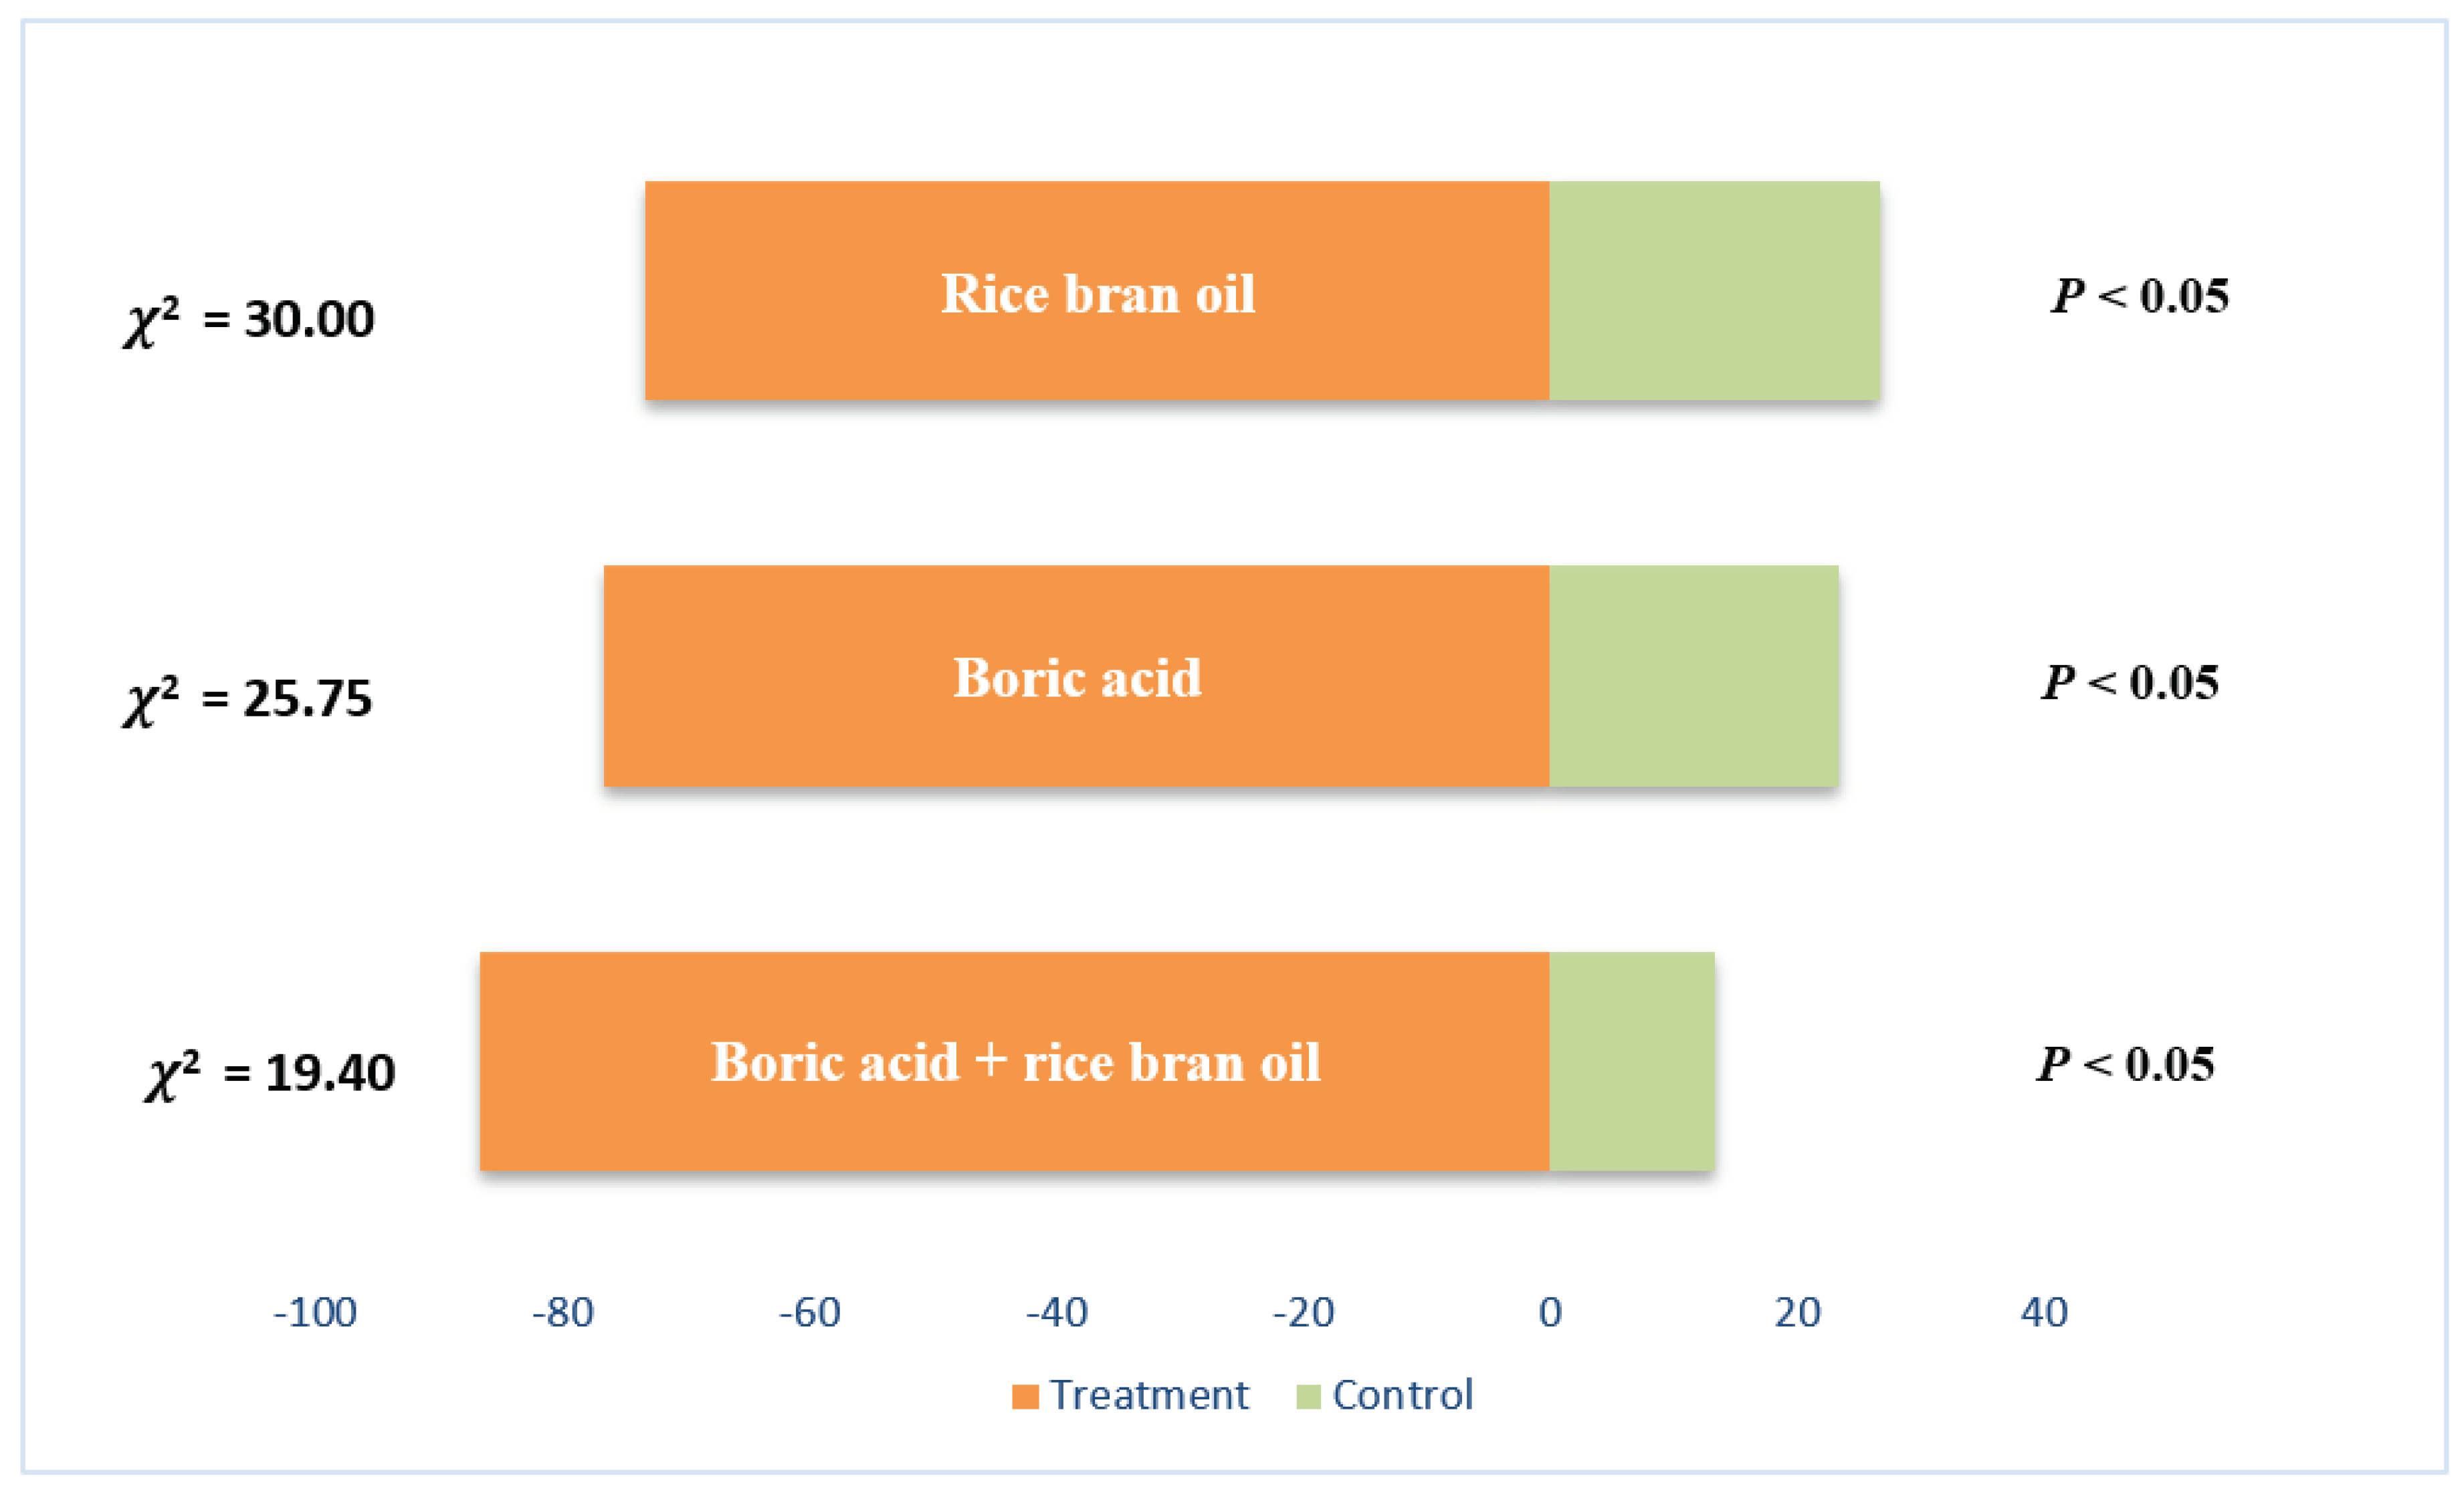
Task: Click the orange Treatment legend swatch
Action: pyautogui.click(x=1025, y=1396)
